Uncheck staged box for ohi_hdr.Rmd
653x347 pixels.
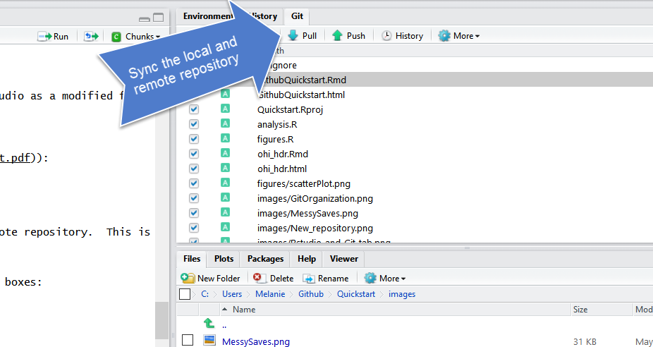[x=194, y=154]
